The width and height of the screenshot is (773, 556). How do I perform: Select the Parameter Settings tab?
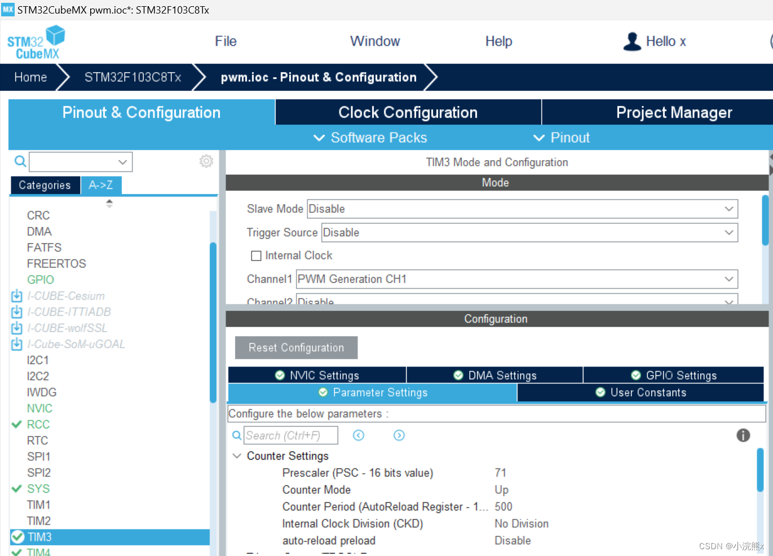[x=373, y=392]
